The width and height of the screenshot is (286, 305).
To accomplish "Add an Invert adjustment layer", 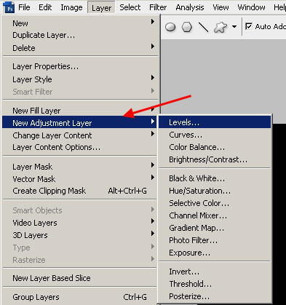I will 215,272.
